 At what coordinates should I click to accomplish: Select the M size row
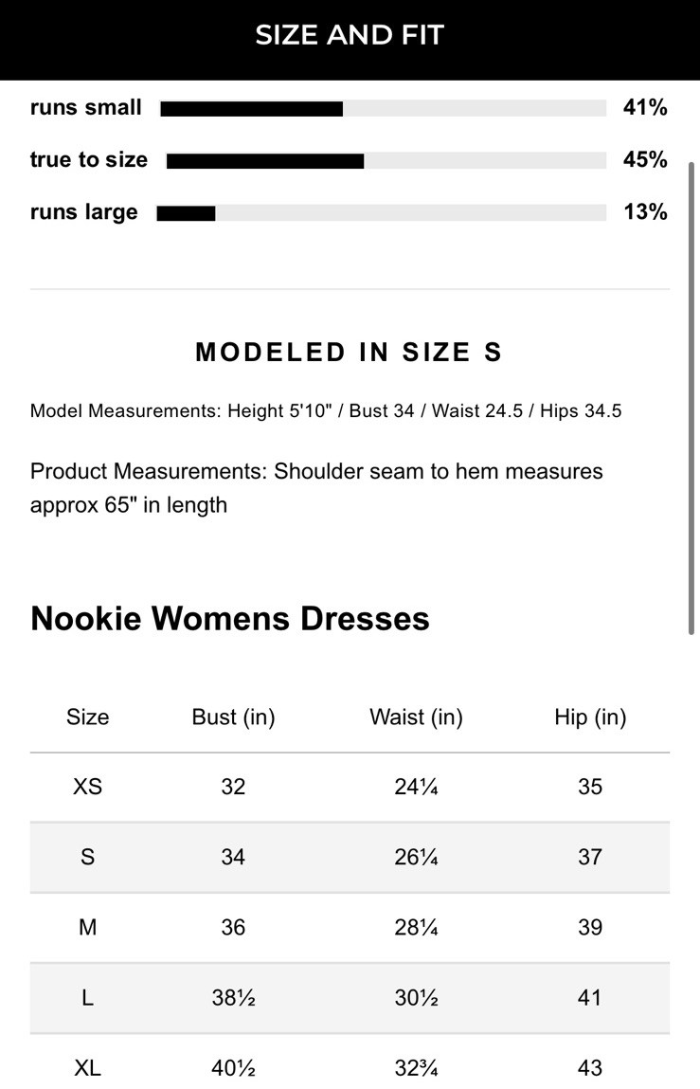[350, 927]
